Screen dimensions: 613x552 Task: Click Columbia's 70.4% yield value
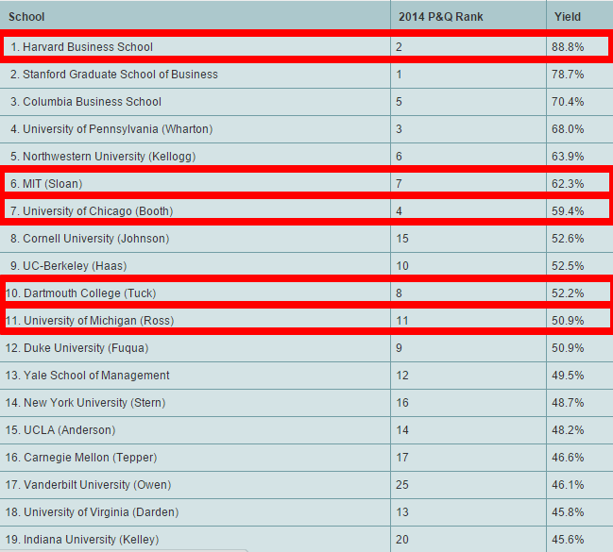pos(568,102)
